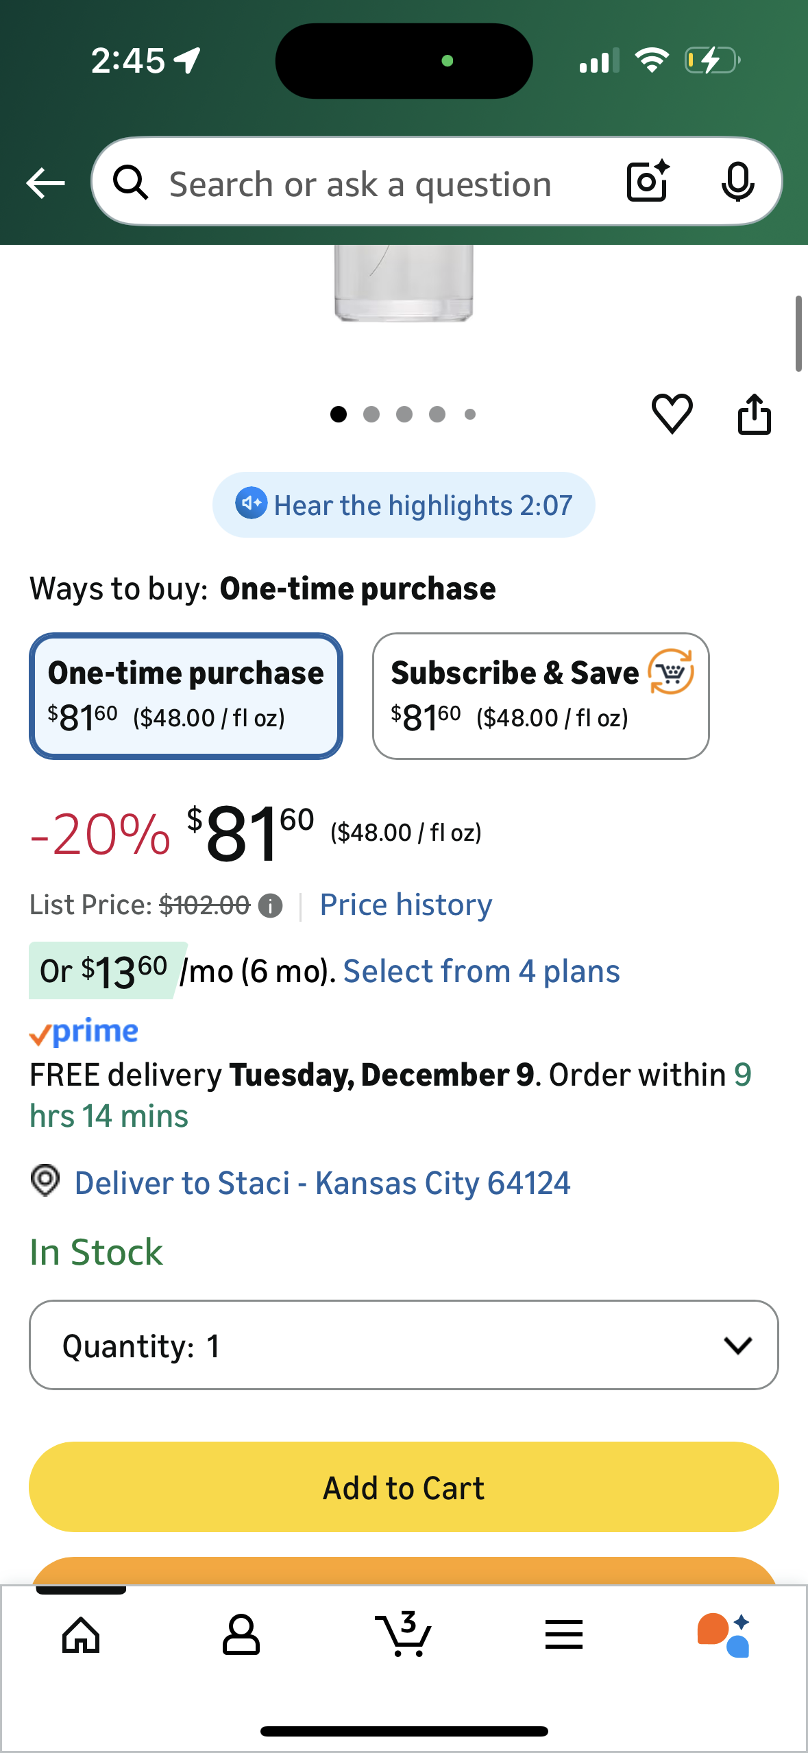
Task: Open Select from 4 plans
Action: (x=481, y=971)
